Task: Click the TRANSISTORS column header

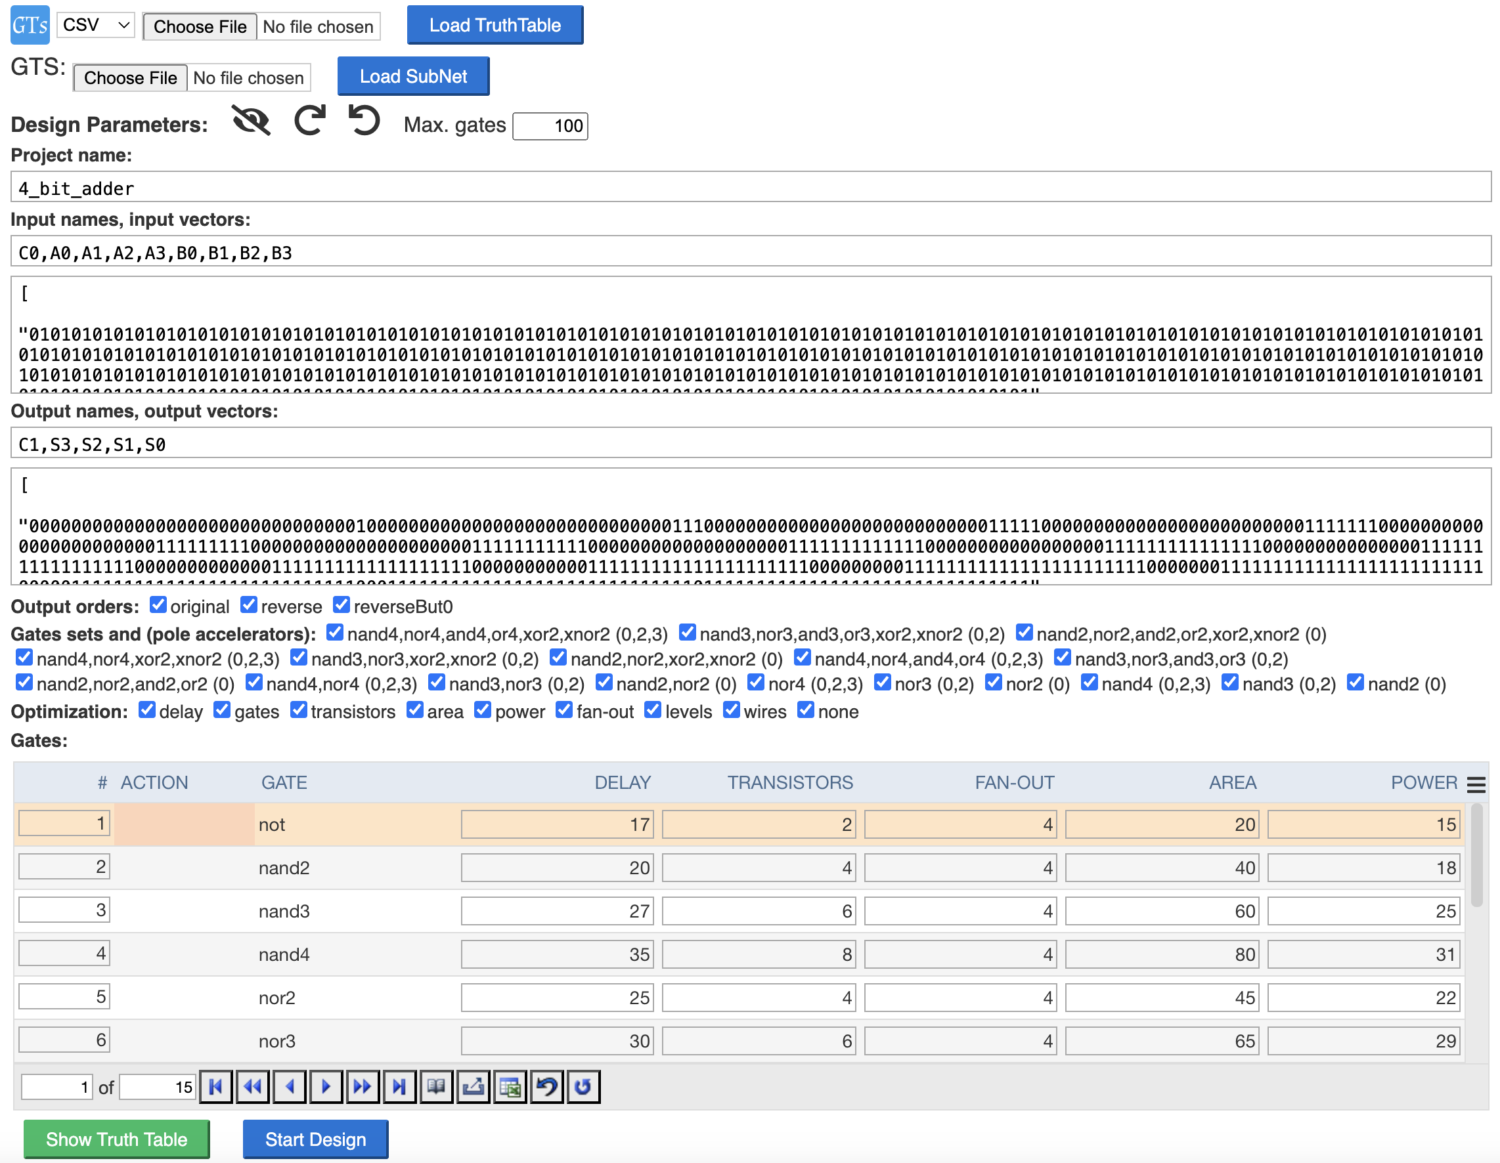Action: click(790, 782)
